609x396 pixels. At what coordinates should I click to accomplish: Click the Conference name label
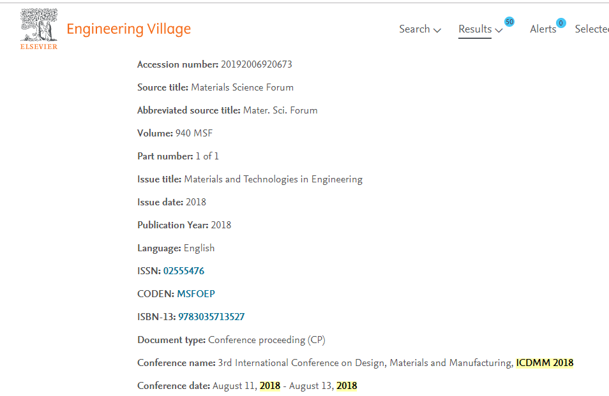176,363
